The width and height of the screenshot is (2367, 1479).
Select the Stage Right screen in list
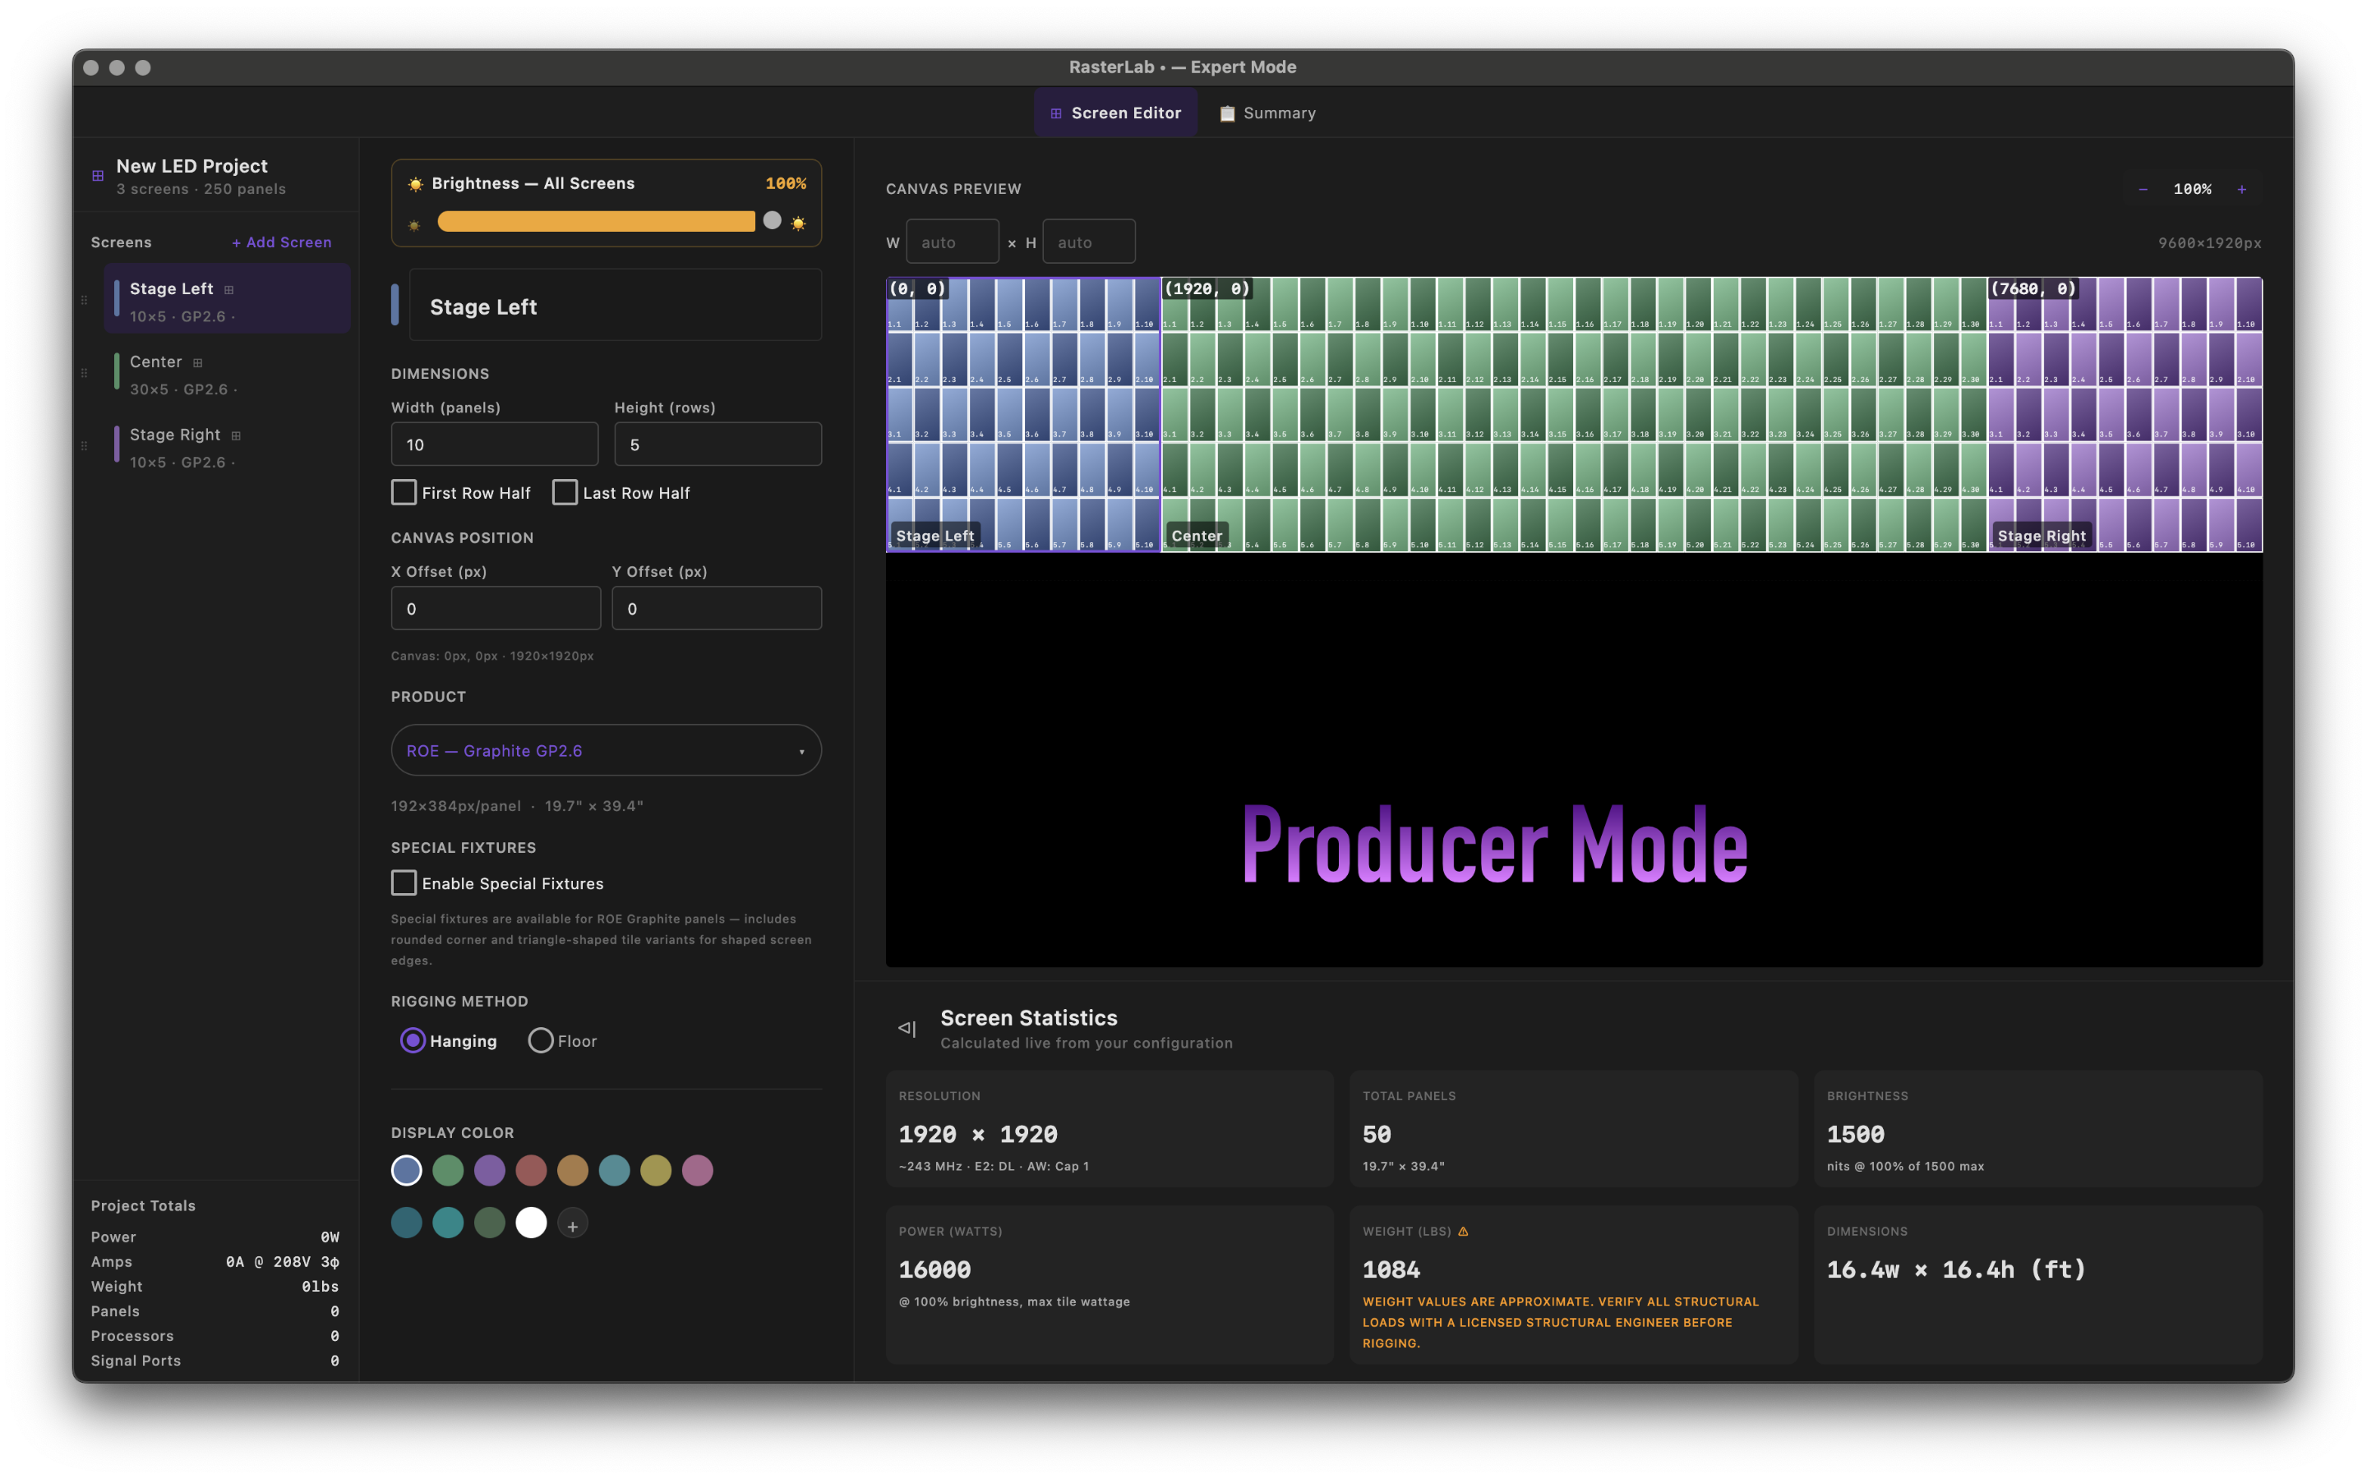(227, 445)
